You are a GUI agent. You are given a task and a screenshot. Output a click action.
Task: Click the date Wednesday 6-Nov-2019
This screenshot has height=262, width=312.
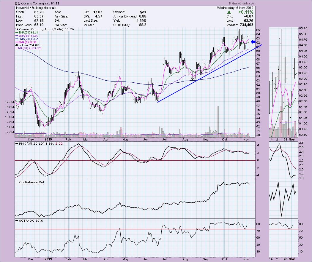coord(235,8)
